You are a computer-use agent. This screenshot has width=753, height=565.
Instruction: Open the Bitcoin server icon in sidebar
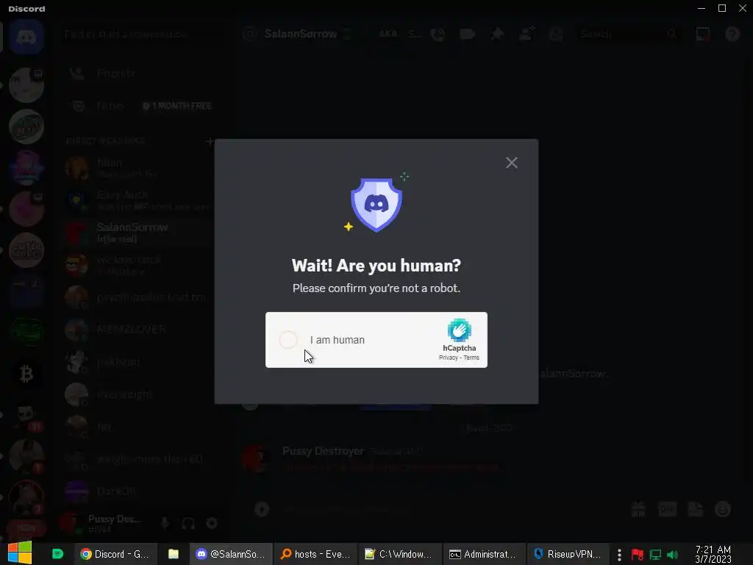pyautogui.click(x=26, y=373)
